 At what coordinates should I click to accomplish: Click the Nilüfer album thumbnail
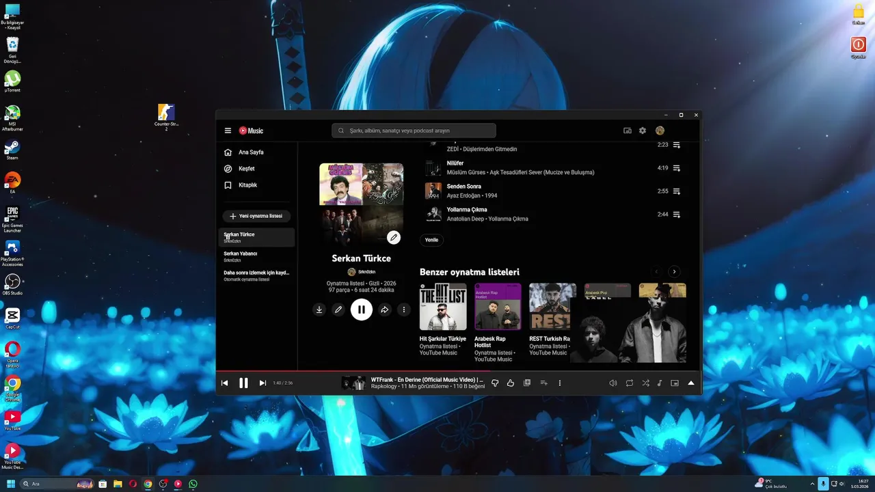433,168
